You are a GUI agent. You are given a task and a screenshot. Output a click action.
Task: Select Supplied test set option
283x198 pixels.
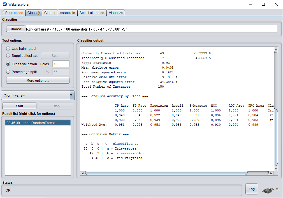(x=8, y=56)
